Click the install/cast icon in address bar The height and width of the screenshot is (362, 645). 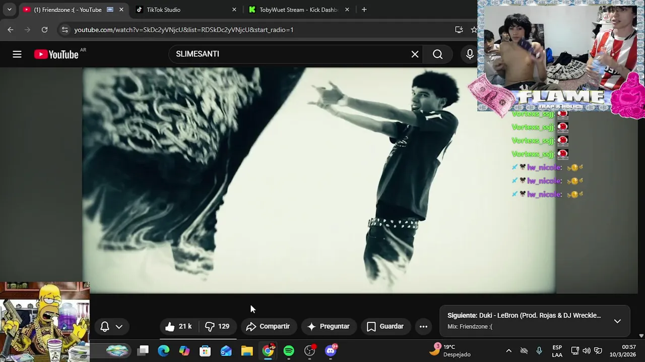coord(459,30)
